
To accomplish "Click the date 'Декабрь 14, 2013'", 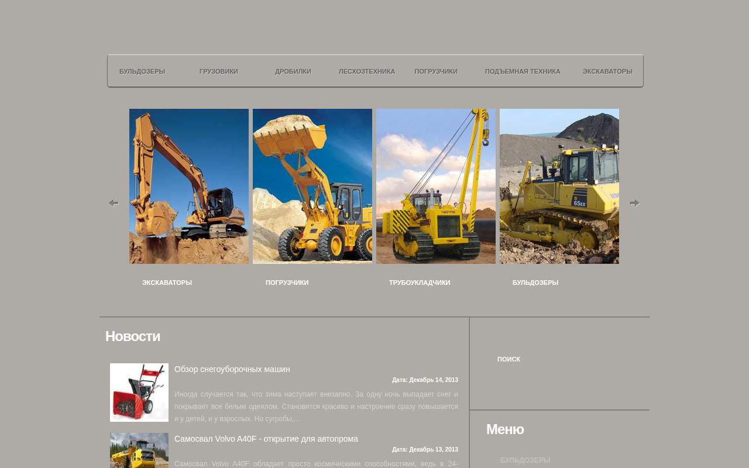I will point(434,380).
